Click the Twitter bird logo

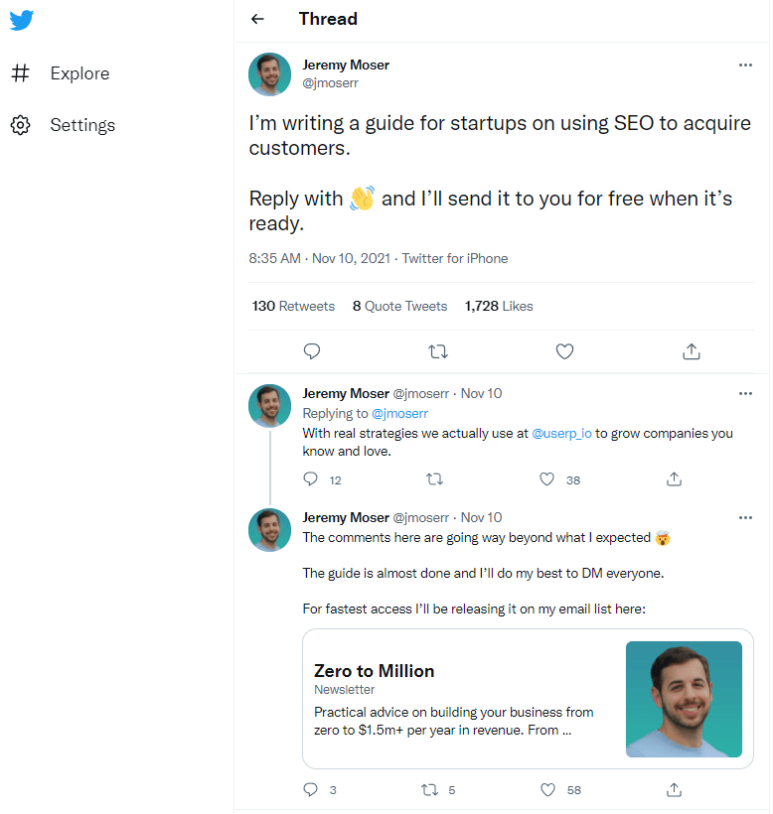(22, 21)
